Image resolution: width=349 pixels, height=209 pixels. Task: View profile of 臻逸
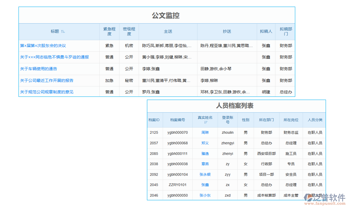206,153
